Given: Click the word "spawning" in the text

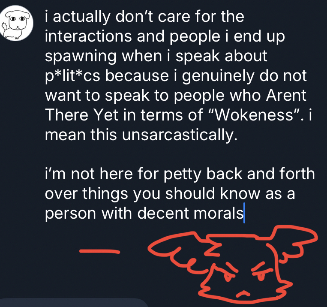Looking at the screenshot, I should coord(81,57).
